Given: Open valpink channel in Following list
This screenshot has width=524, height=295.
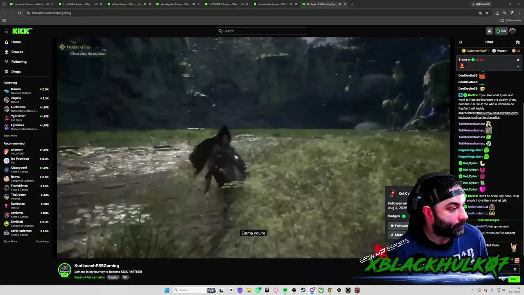Looking at the screenshot, I should click(x=26, y=100).
